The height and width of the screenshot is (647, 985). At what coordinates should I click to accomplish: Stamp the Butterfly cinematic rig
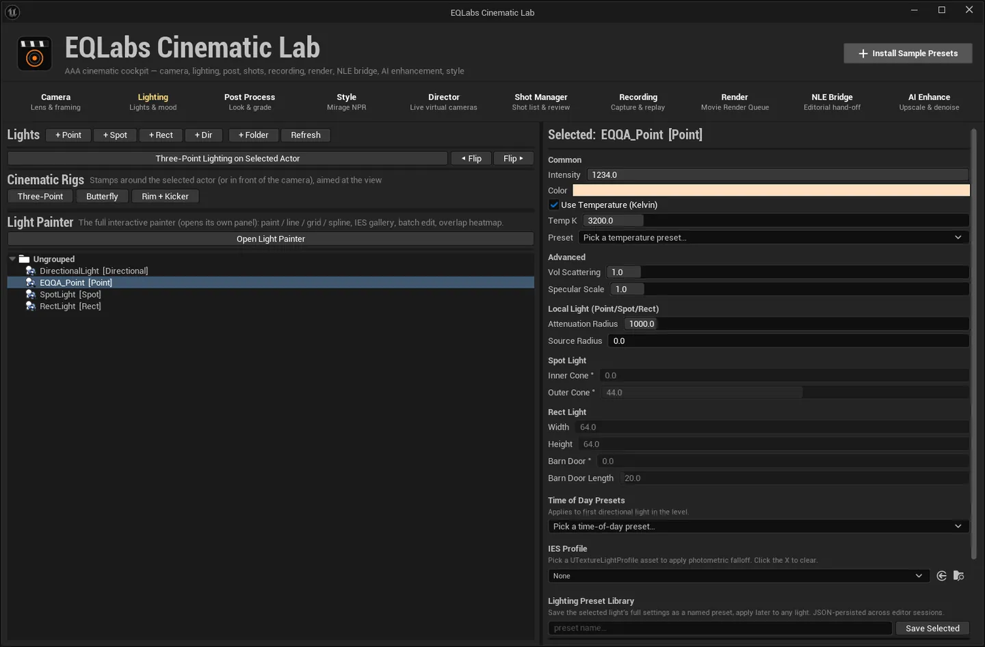(x=102, y=196)
